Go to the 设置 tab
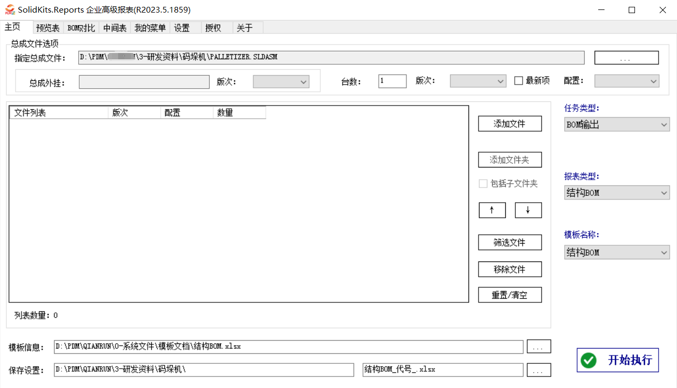The width and height of the screenshot is (677, 388). [182, 28]
